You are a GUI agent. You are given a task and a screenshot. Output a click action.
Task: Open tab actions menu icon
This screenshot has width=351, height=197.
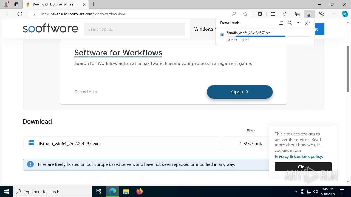(x=16, y=4)
